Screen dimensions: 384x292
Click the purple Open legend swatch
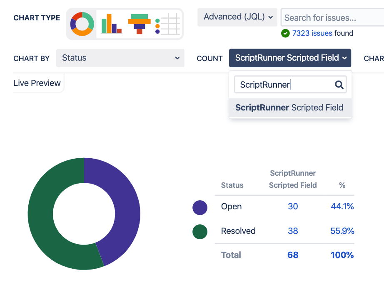(200, 208)
